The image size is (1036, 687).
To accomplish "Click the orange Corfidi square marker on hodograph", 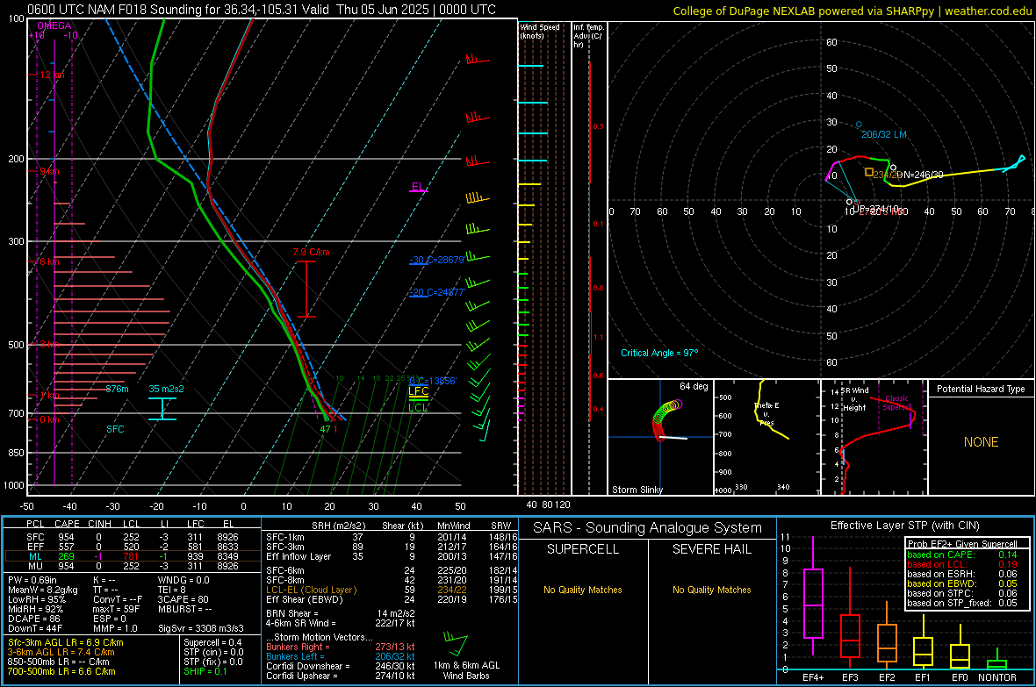I will pos(869,173).
